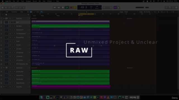This screenshot has width=179, height=100.
Task: Solo the Ecstacy Pad track
Action: [12, 72]
